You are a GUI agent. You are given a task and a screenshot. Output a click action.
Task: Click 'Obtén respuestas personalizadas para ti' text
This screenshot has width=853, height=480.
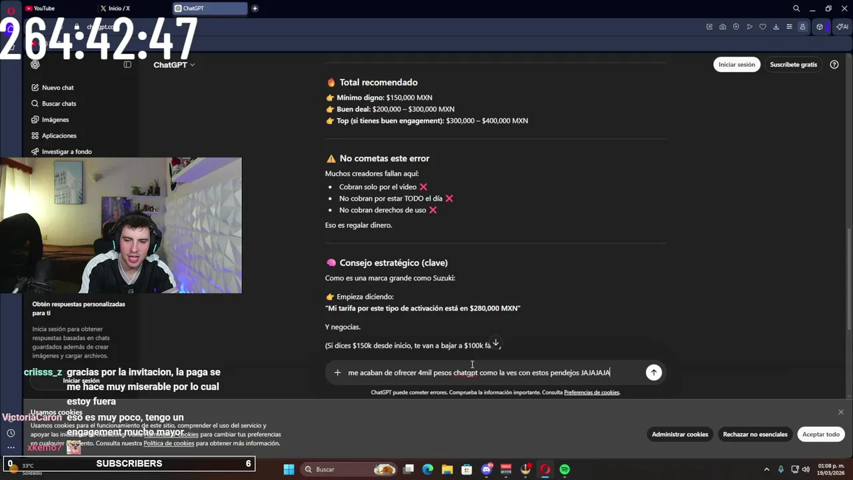(x=79, y=309)
